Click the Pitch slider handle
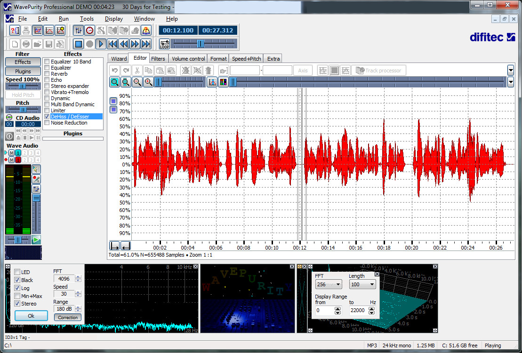 (24, 110)
